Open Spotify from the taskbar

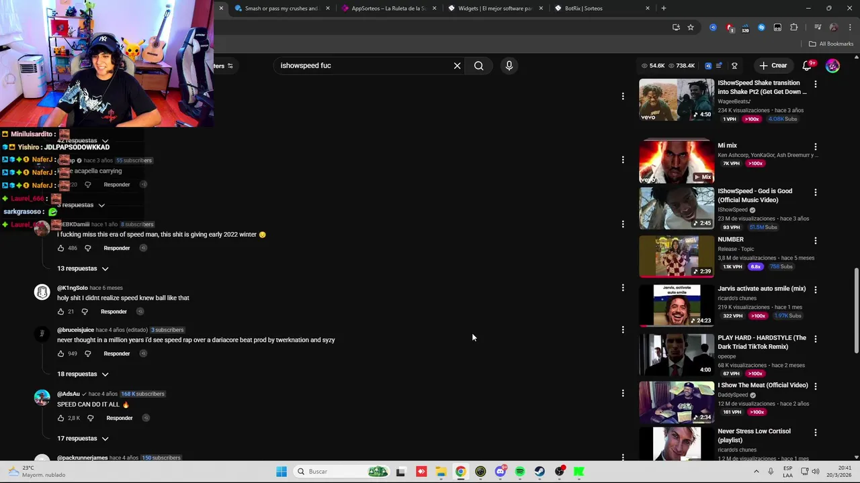(520, 472)
